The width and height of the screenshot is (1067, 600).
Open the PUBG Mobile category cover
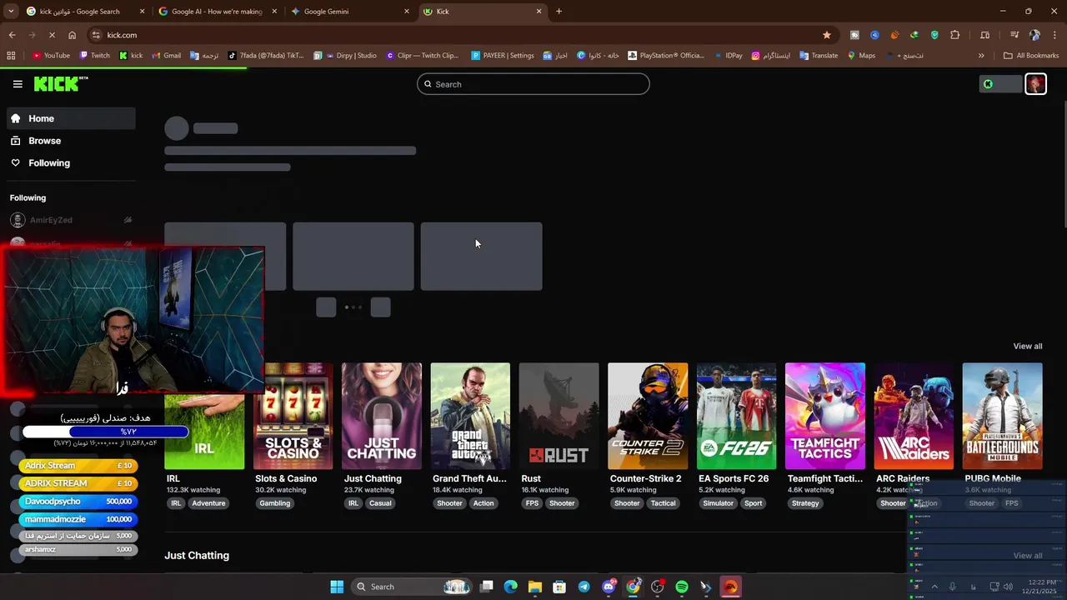(1002, 416)
